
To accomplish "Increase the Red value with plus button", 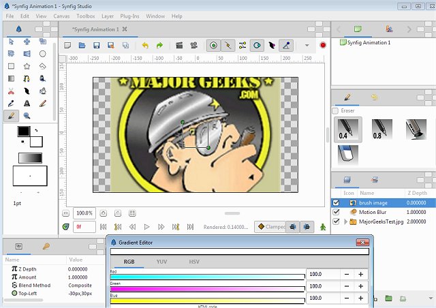I will [x=360, y=274].
